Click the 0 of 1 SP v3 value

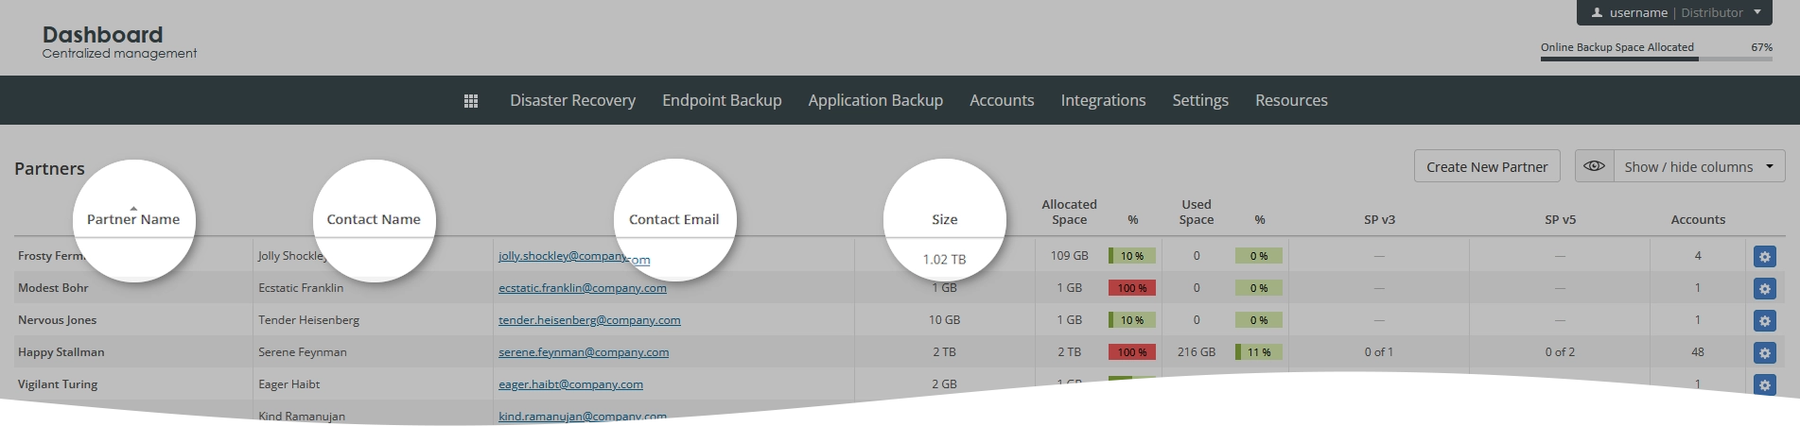pyautogui.click(x=1379, y=352)
